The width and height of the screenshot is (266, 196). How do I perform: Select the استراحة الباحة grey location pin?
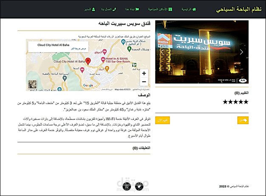coord(65,79)
